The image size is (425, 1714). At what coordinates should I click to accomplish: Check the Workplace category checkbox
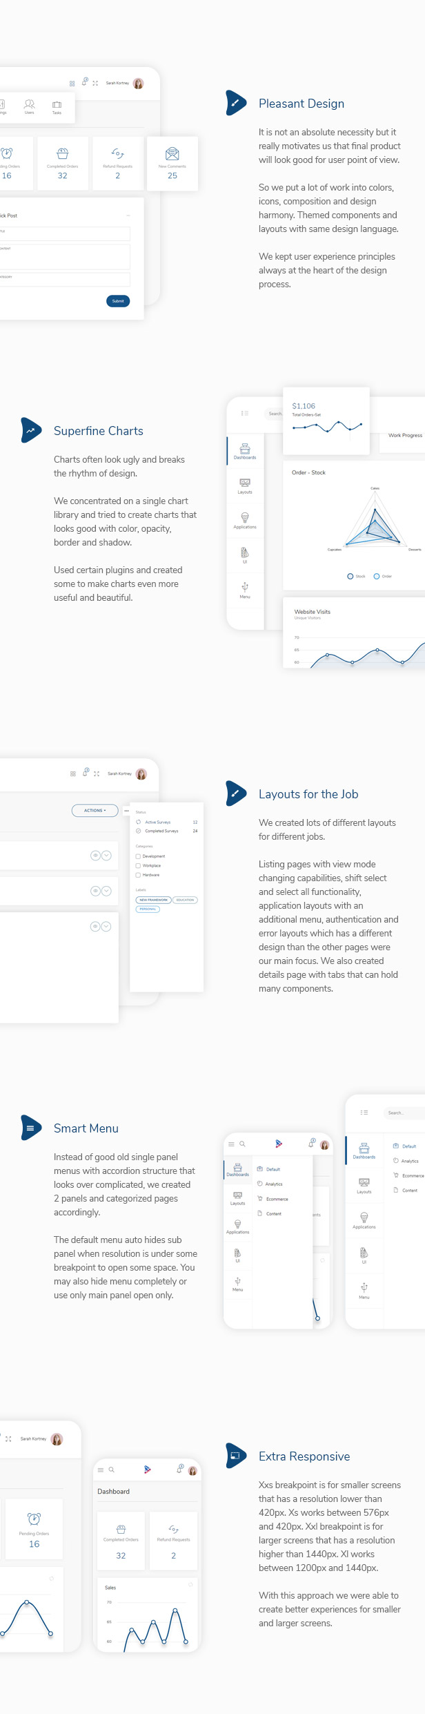click(x=138, y=865)
